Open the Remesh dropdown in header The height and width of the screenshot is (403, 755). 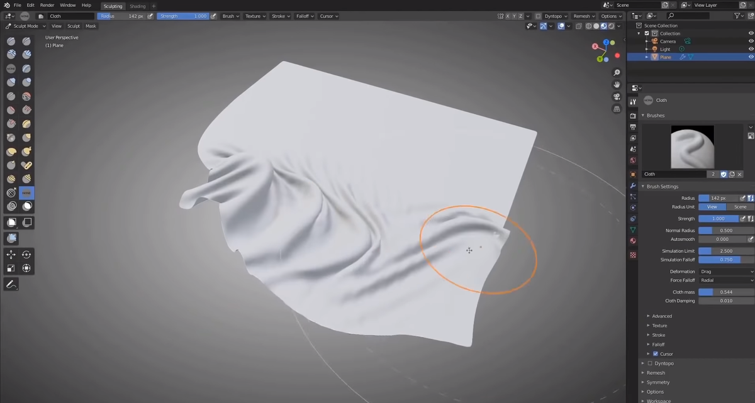pyautogui.click(x=584, y=16)
